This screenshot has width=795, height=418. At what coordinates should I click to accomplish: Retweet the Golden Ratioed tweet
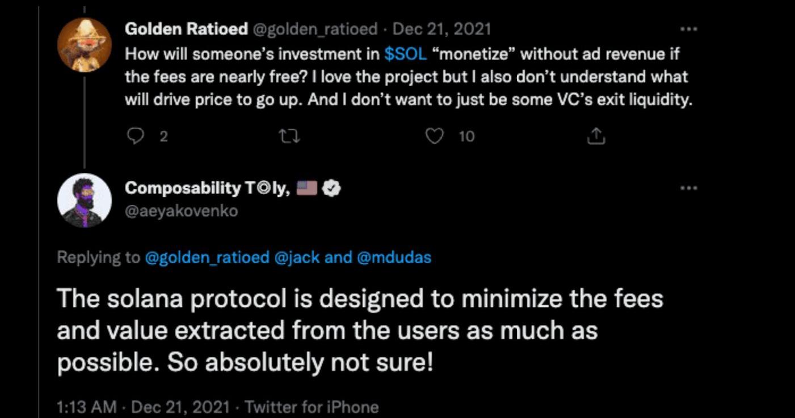[x=291, y=136]
